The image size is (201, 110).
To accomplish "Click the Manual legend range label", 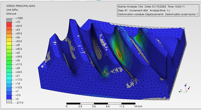I will click(x=11, y=14).
